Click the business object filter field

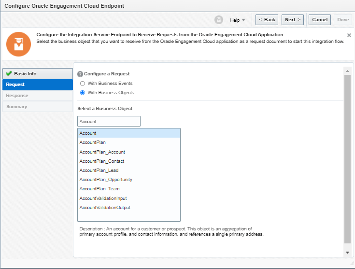click(x=109, y=122)
